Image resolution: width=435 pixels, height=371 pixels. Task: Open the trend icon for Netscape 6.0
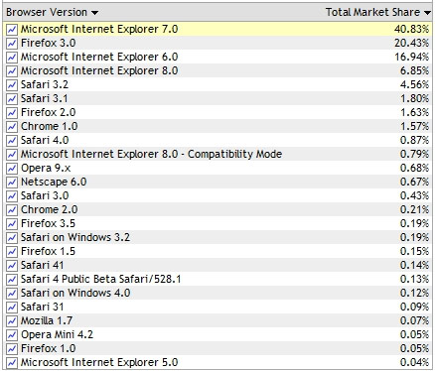pyautogui.click(x=12, y=183)
